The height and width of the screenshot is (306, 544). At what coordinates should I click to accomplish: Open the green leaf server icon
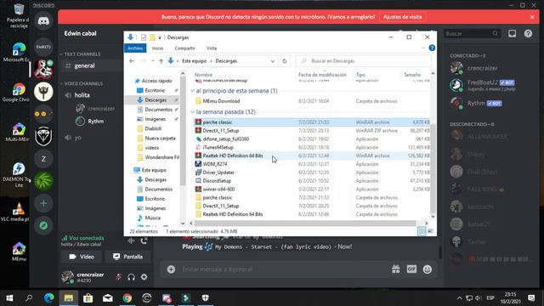click(x=43, y=181)
